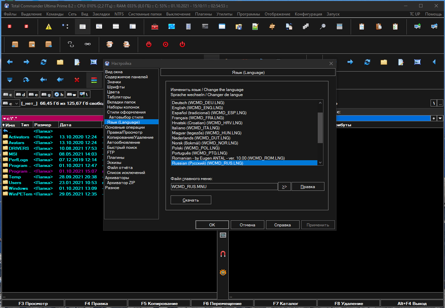Image resolution: width=445 pixels, height=308 pixels.
Task: Click the red number 1 toolbar icon
Action: pos(10,27)
